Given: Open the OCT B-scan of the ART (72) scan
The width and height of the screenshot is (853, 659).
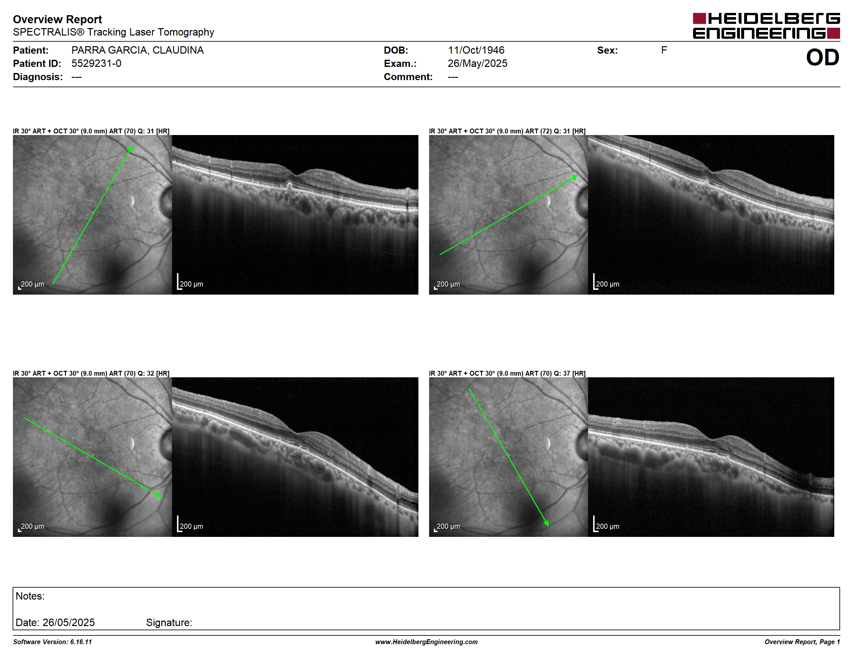Looking at the screenshot, I should click(711, 215).
